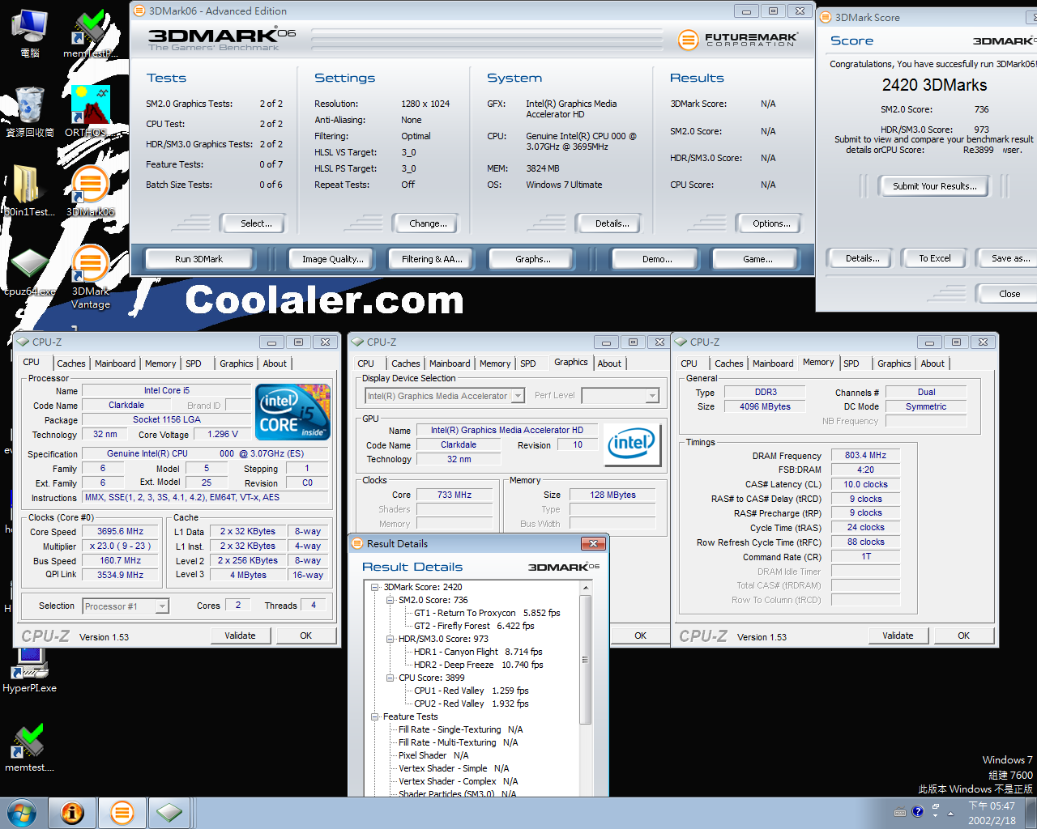Open the Computer desktop icon

29,33
